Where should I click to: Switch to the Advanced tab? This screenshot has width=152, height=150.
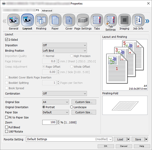pyautogui.click(x=47, y=11)
